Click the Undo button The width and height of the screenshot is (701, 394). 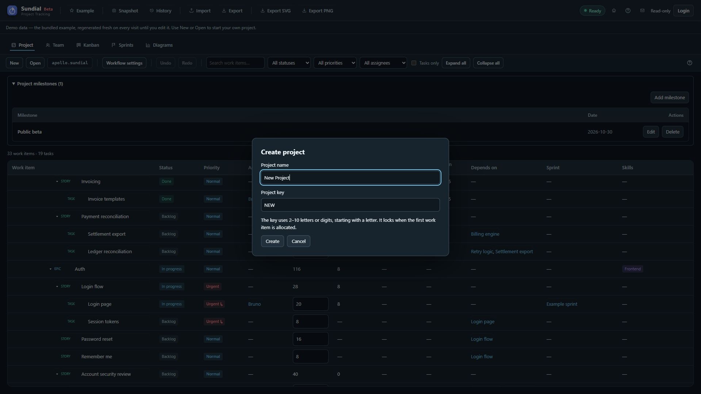tap(165, 63)
